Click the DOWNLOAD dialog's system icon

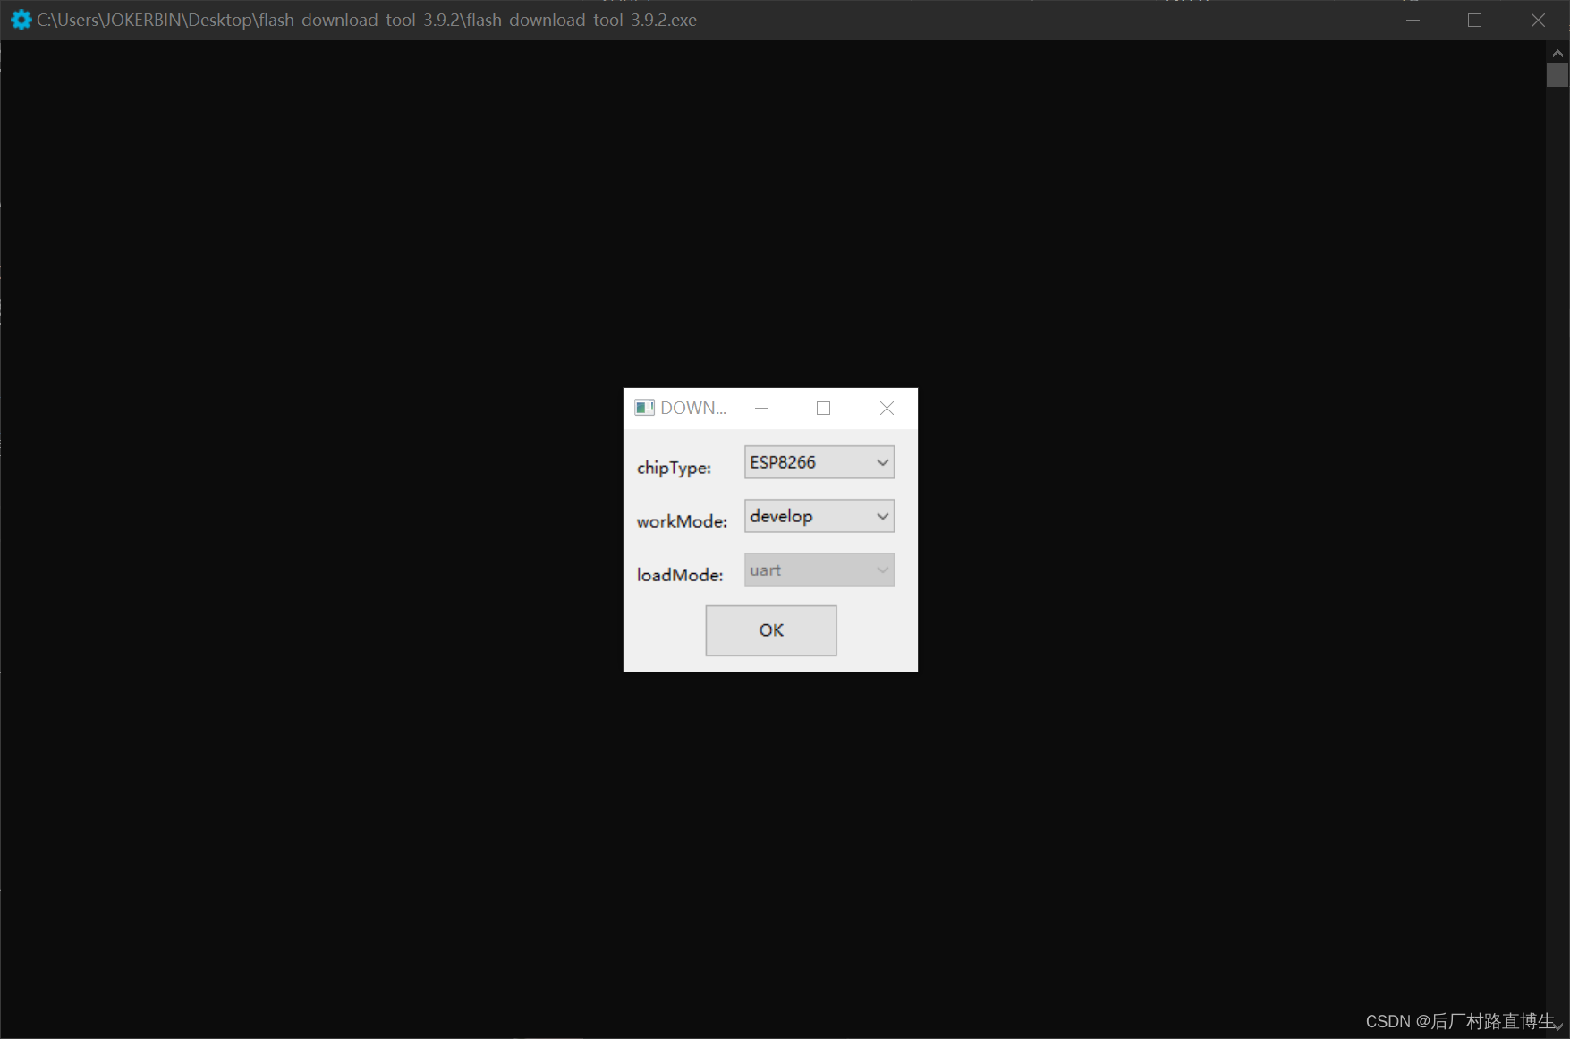(644, 408)
